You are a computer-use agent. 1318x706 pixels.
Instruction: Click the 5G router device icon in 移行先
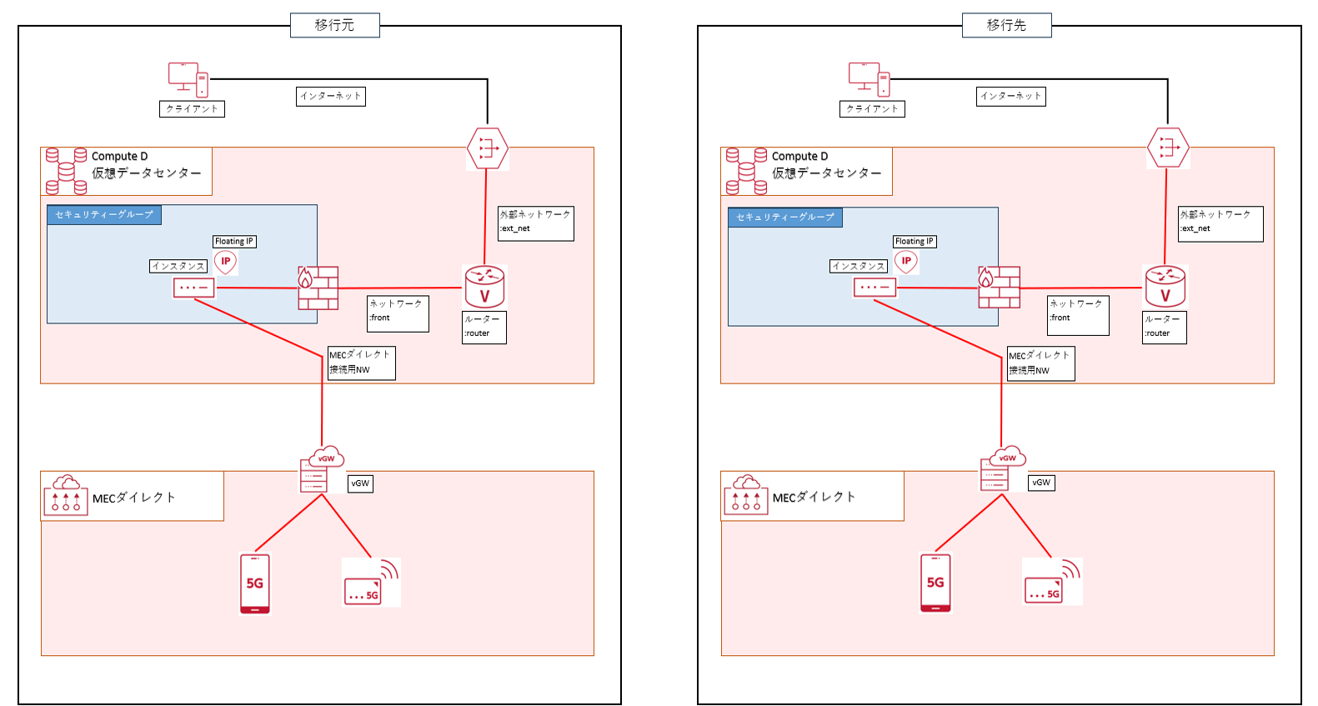point(1050,582)
